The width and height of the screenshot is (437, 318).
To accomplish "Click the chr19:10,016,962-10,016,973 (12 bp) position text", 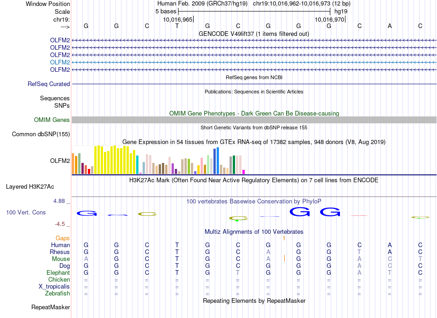I will click(302, 4).
